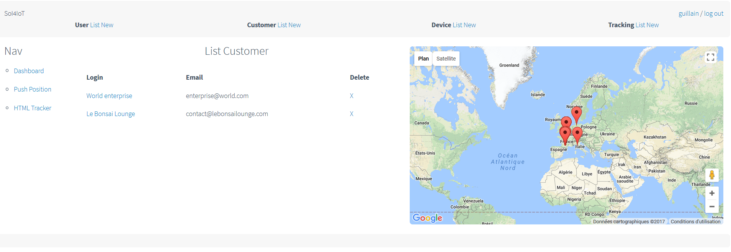The height and width of the screenshot is (252, 731).
Task: Open HTML Tracker in the Nav
Action: point(33,108)
